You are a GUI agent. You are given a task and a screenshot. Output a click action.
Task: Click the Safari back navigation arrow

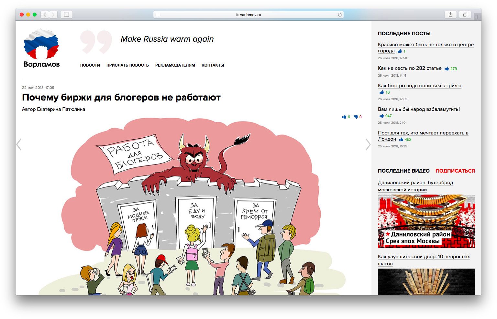point(45,15)
